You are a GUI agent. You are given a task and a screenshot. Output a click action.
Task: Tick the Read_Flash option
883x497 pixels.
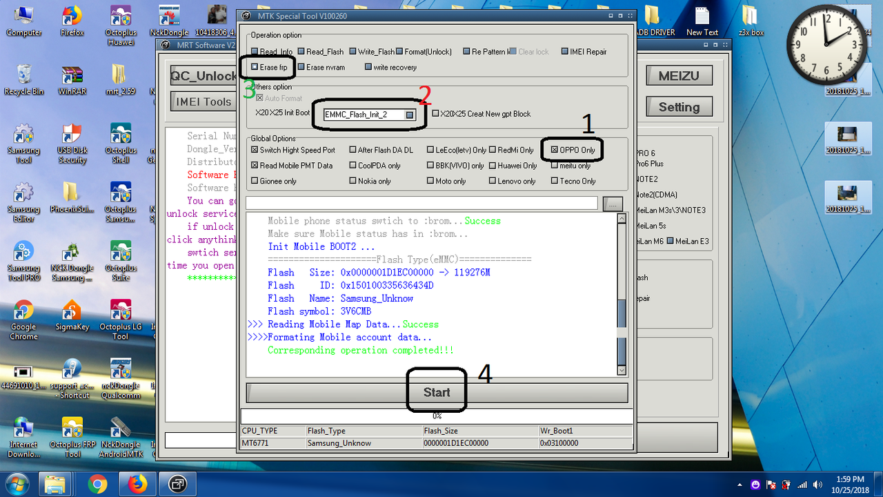301,52
